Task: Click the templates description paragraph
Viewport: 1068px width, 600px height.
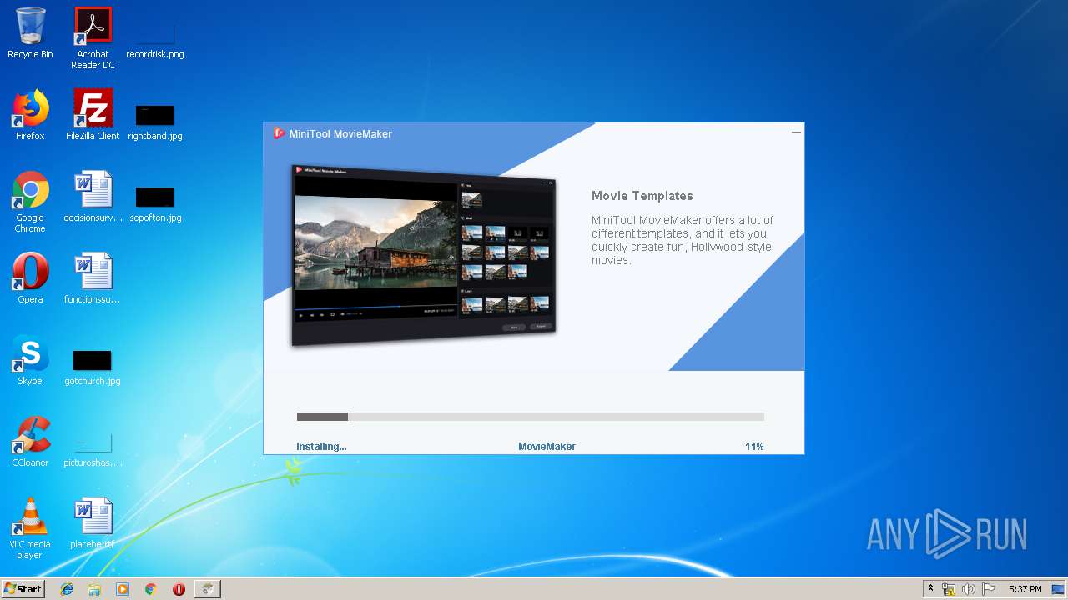Action: (683, 240)
